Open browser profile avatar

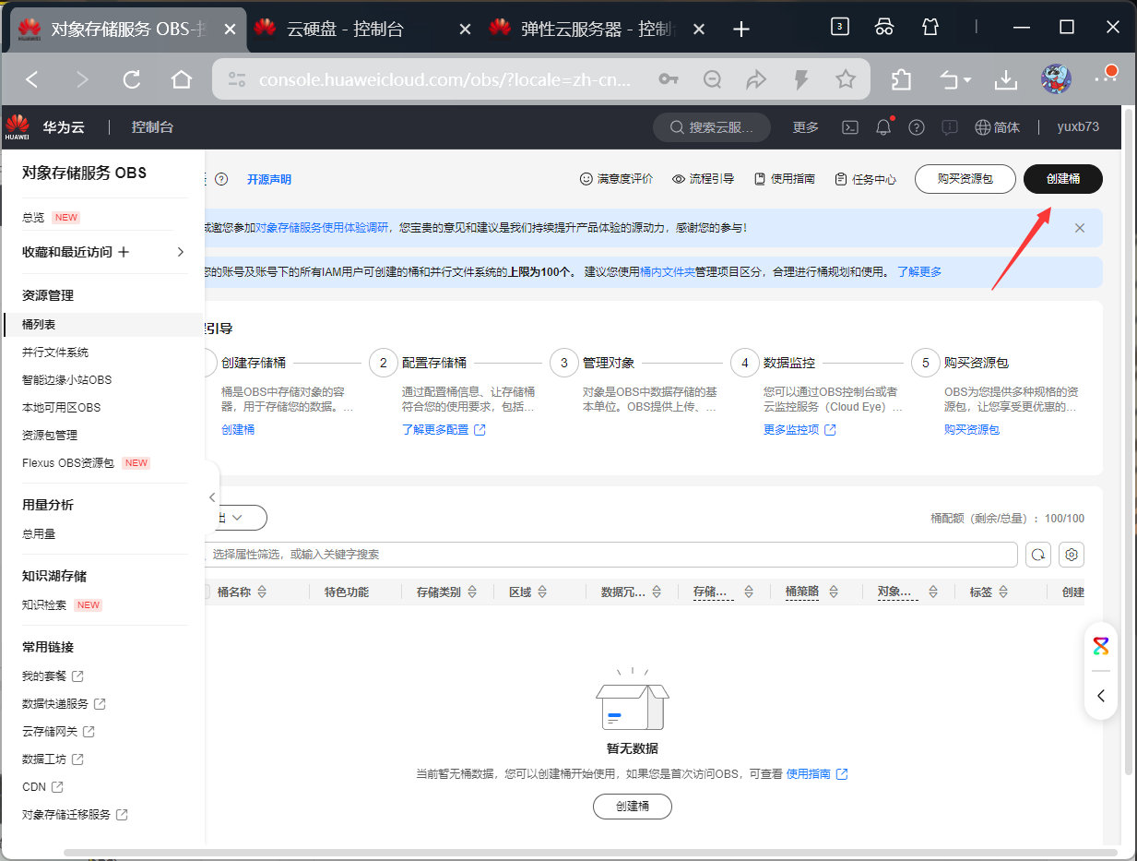pyautogui.click(x=1056, y=79)
